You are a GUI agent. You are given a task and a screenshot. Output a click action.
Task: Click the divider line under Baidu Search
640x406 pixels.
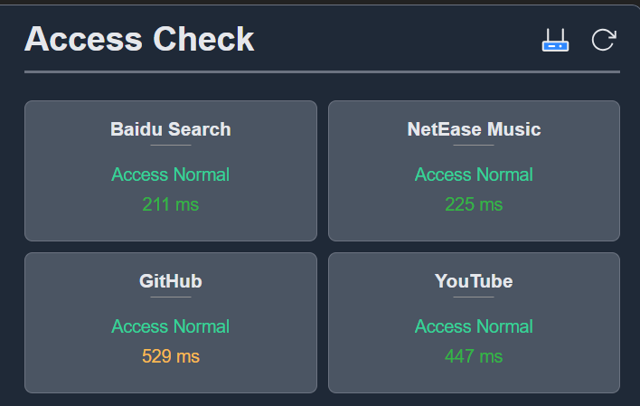(x=171, y=145)
